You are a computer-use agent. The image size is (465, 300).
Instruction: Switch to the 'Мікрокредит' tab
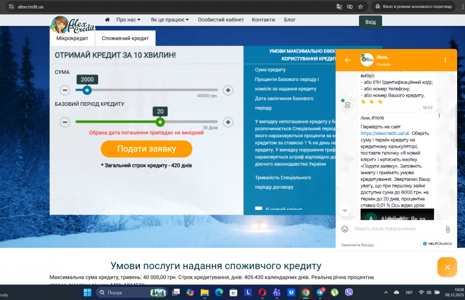coord(73,38)
